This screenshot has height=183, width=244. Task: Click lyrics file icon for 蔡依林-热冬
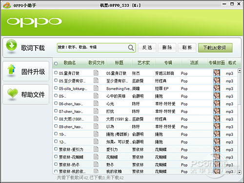96,164
